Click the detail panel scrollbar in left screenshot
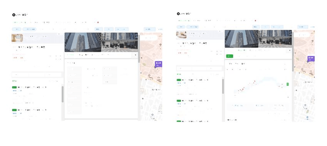Image resolution: width=327 pixels, height=146 pixels. [x=139, y=49]
